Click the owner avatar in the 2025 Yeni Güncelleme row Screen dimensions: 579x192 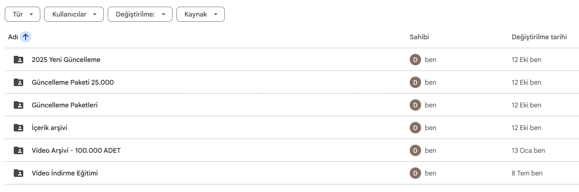415,60
